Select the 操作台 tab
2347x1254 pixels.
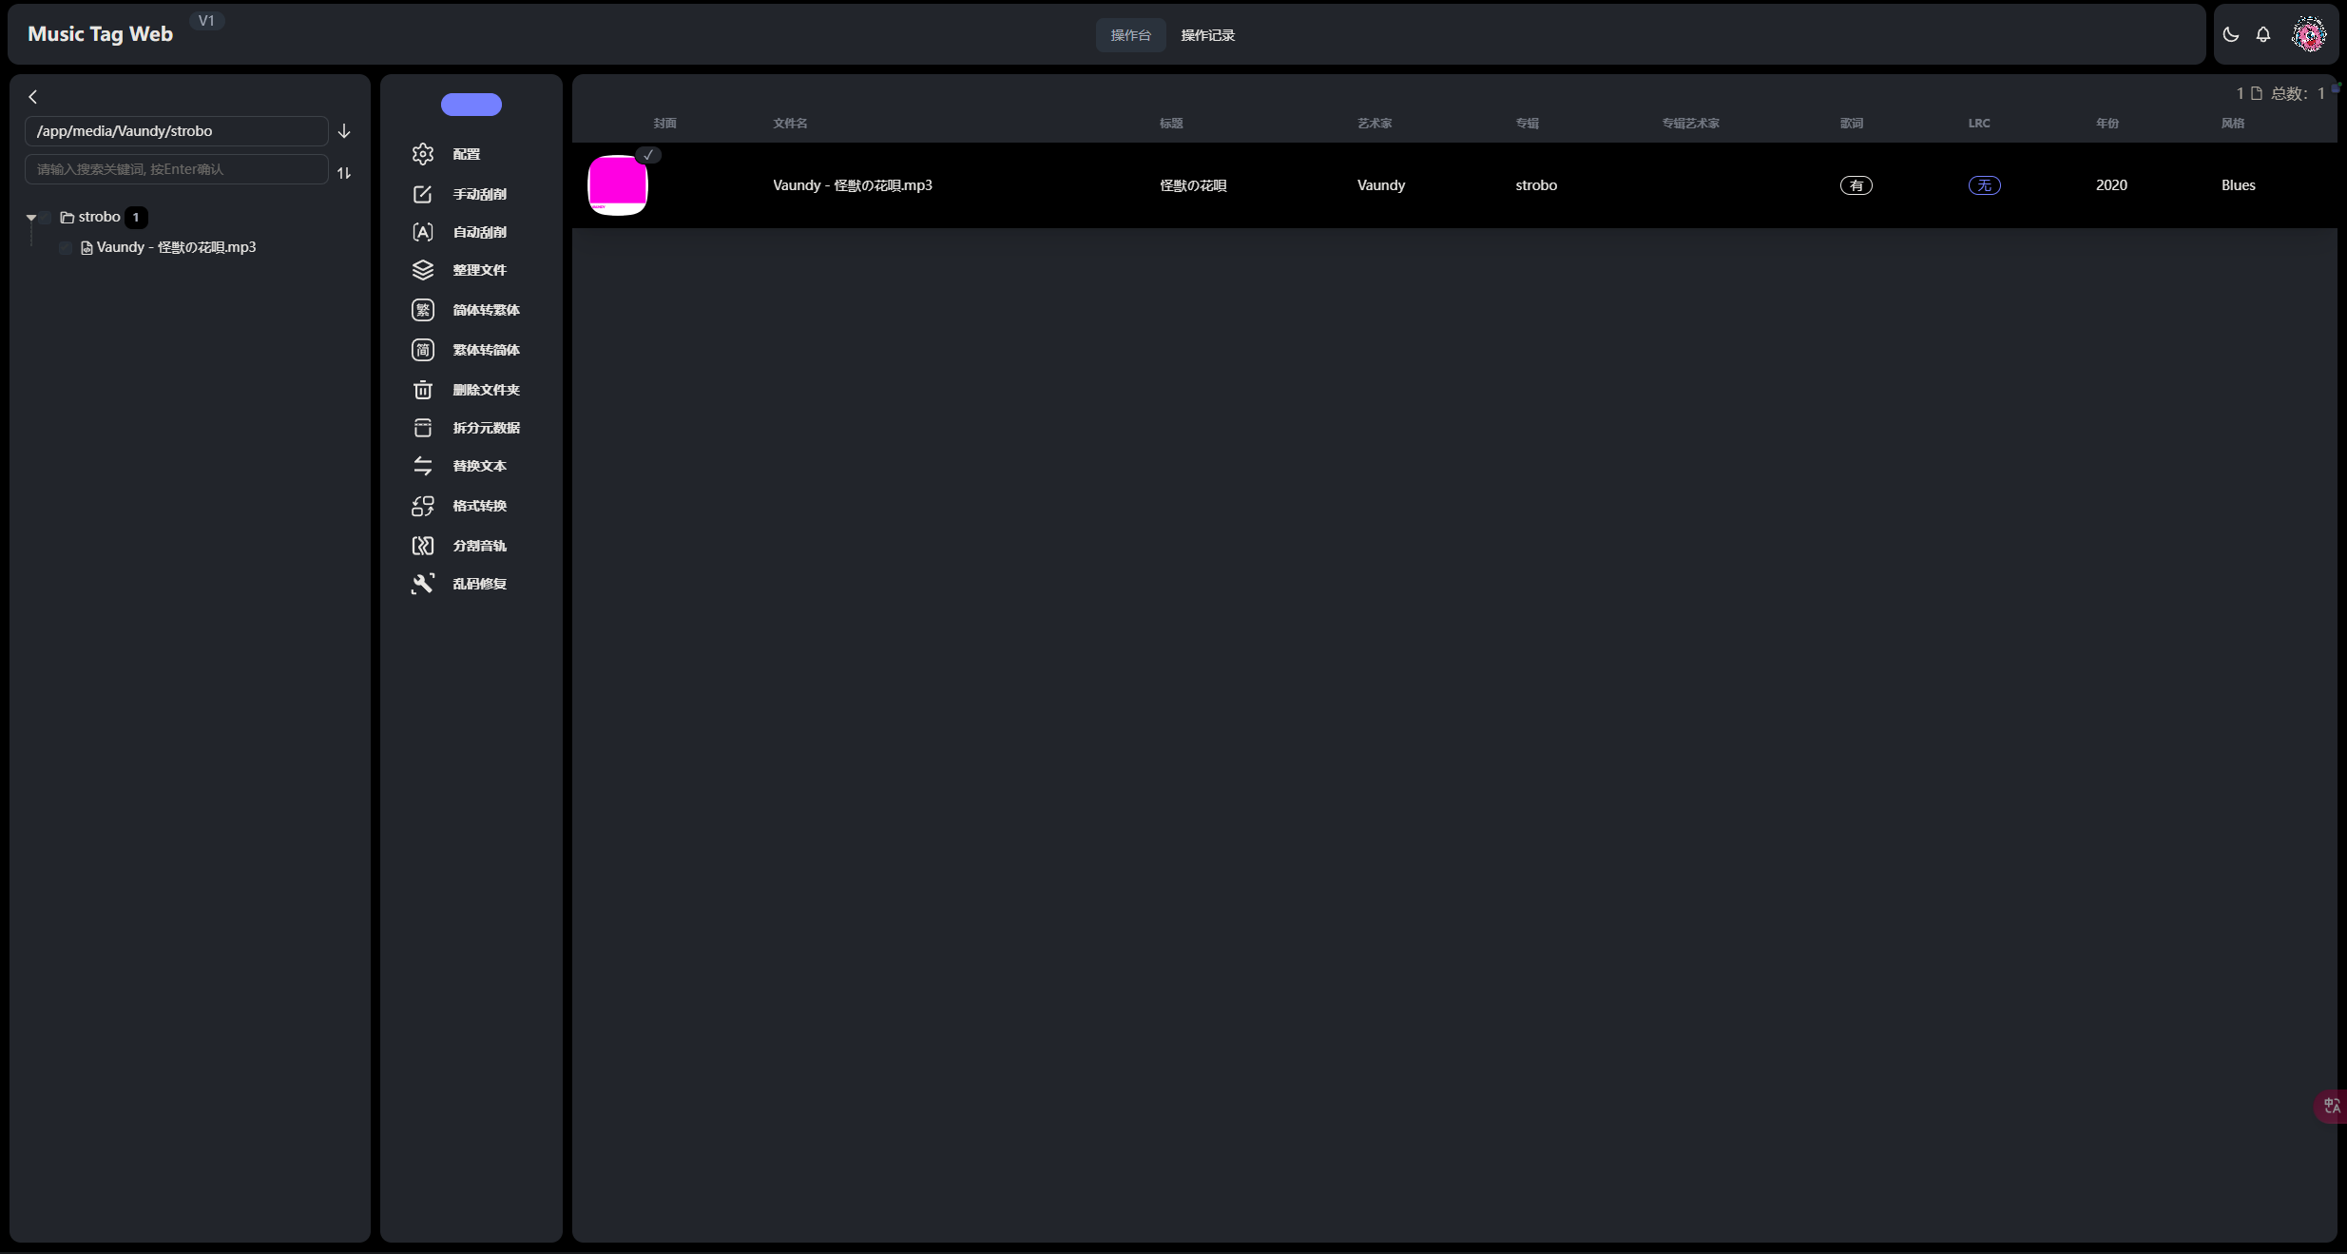(x=1130, y=35)
